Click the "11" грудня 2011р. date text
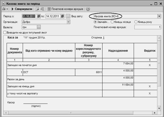 pyautogui.click(x=34, y=38)
